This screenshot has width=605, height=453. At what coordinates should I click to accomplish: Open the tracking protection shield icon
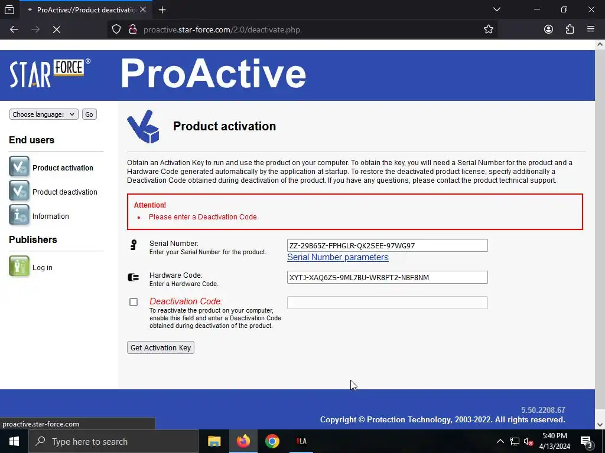[116, 29]
